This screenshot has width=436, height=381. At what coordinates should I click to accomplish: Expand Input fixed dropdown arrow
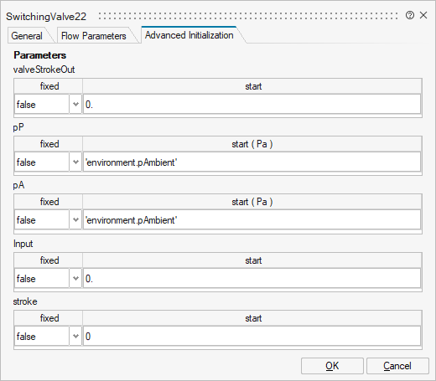75,279
